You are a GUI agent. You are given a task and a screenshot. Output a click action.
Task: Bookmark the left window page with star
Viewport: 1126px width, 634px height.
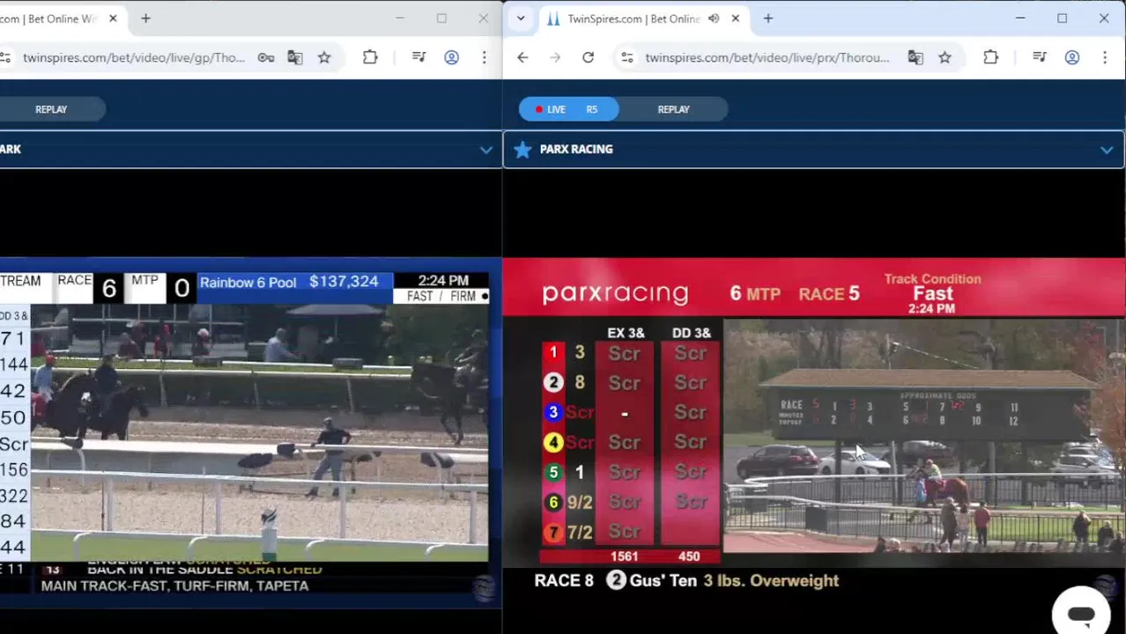tap(324, 57)
